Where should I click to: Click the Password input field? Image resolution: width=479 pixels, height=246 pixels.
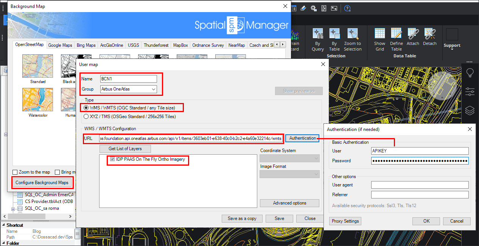(420, 161)
